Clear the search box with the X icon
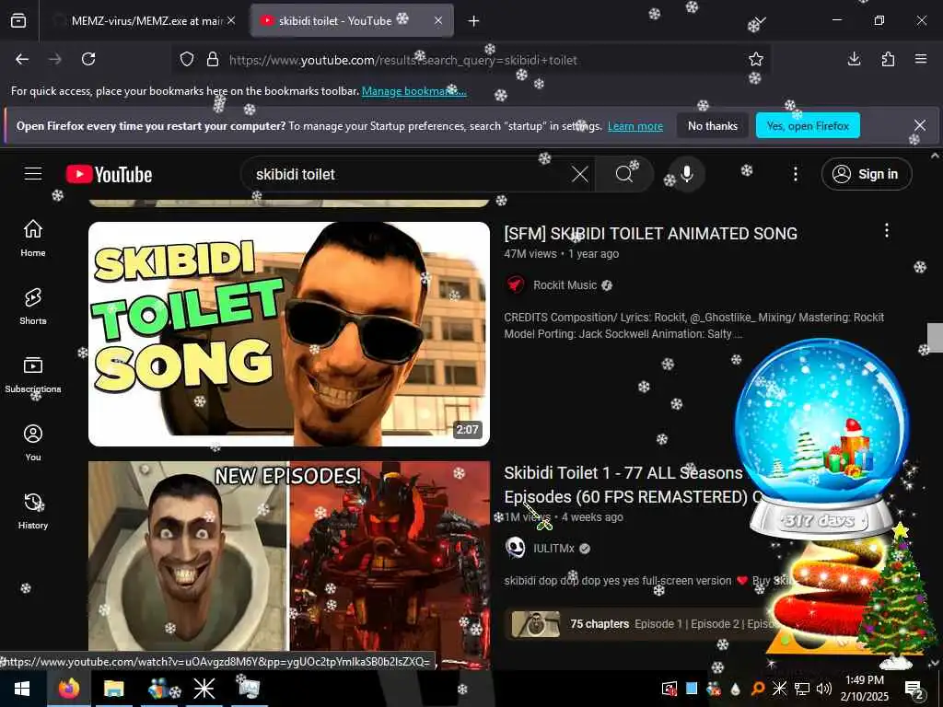Viewport: 943px width, 707px height. 580,174
